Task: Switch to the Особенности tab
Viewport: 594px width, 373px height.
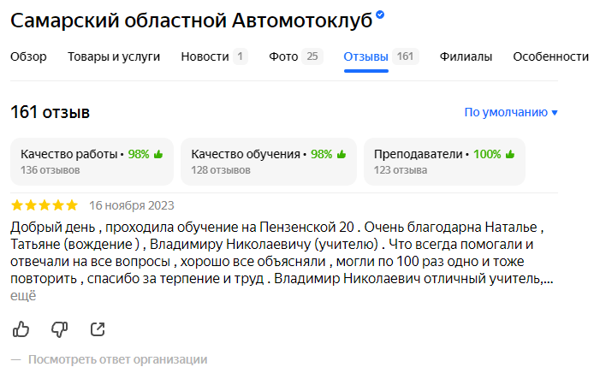Action: tap(550, 57)
